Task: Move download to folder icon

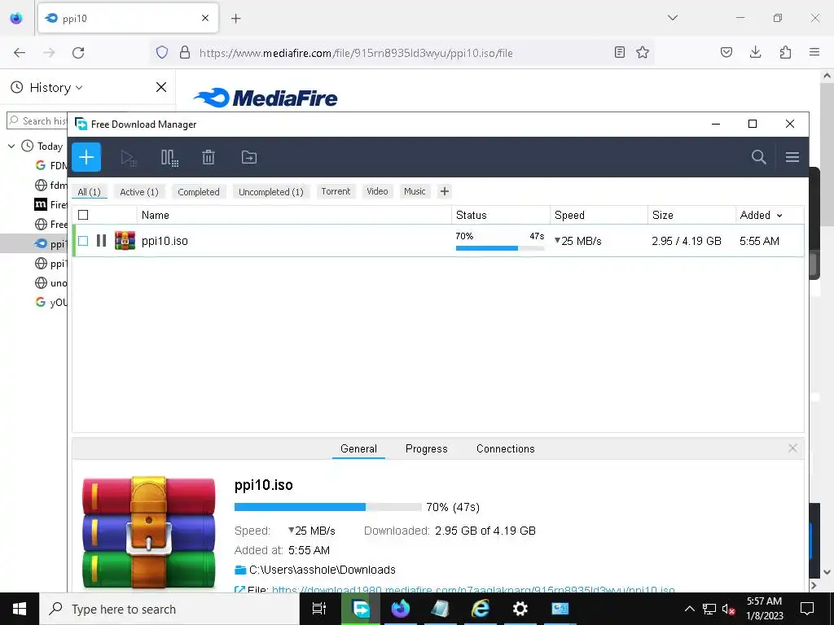Action: pos(249,157)
